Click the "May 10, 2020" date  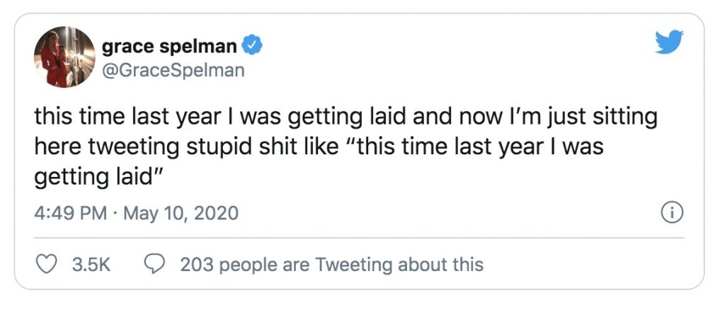[x=181, y=212]
